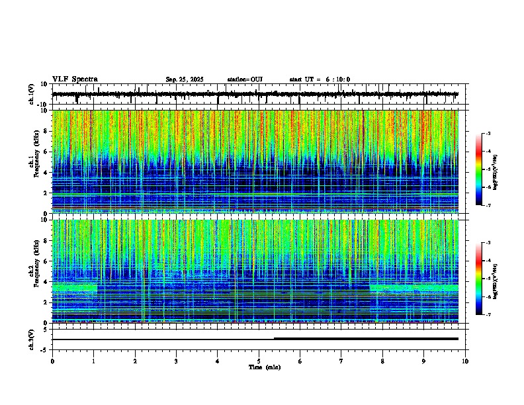Screen dimensions: 524x405
Task: Click time axis tick label '6'
Action: click(x=300, y=361)
